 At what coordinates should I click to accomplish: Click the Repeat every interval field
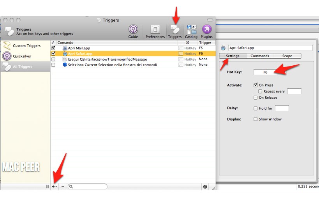click(294, 91)
